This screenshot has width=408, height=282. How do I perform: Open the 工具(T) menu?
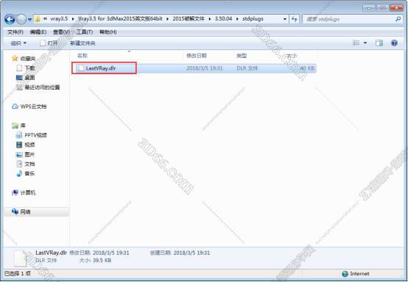84,32
